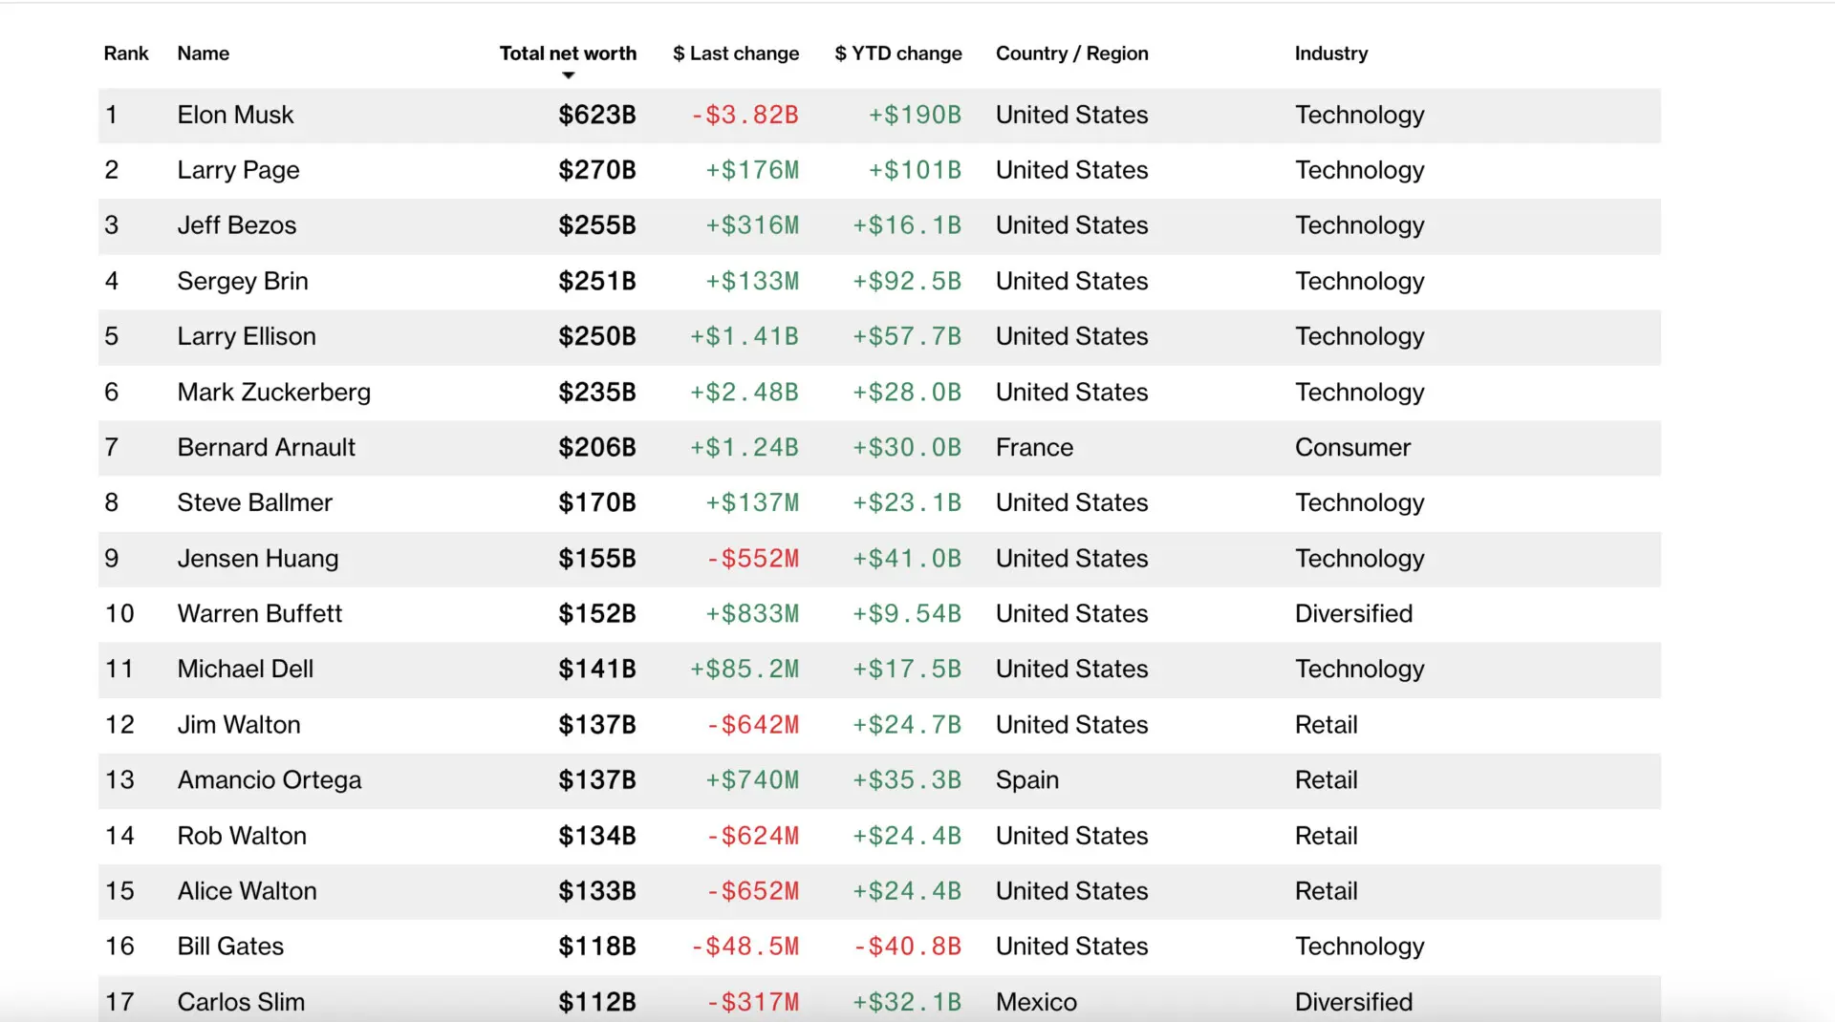This screenshot has width=1835, height=1022.
Task: Click Amancio Ortega's Spain label
Action: click(1026, 779)
